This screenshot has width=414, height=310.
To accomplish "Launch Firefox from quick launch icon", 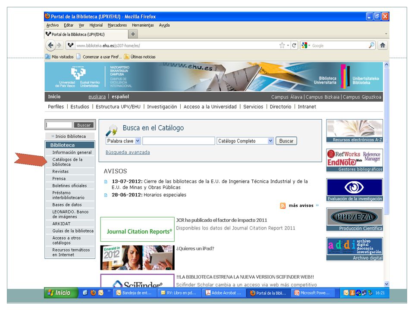I will tap(93, 293).
